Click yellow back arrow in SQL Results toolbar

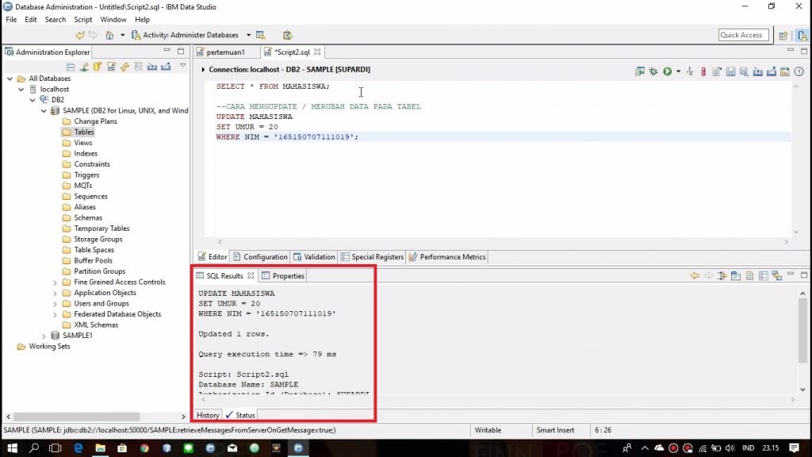click(x=695, y=276)
